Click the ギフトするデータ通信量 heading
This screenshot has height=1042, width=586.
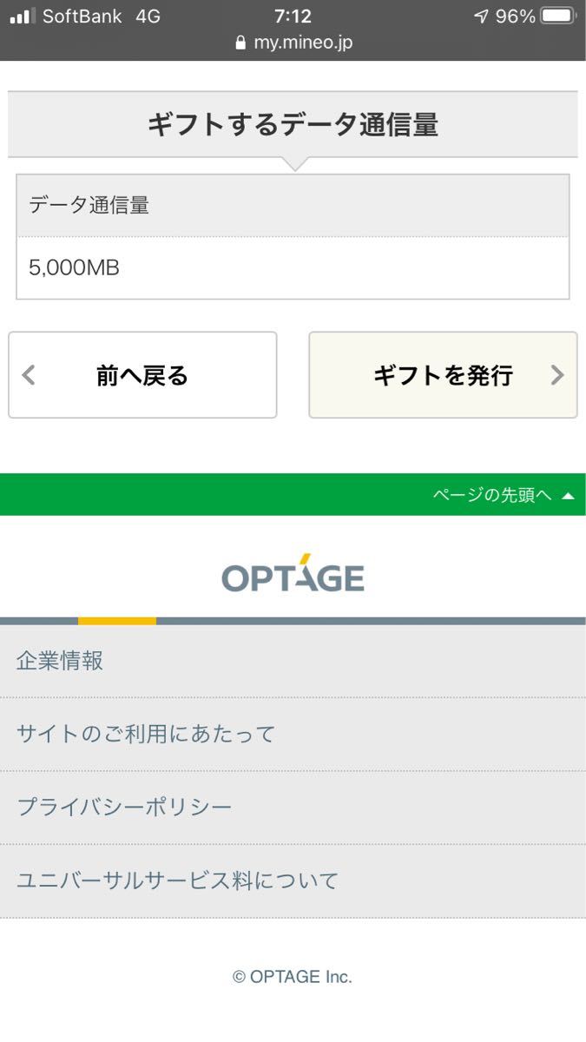click(293, 125)
